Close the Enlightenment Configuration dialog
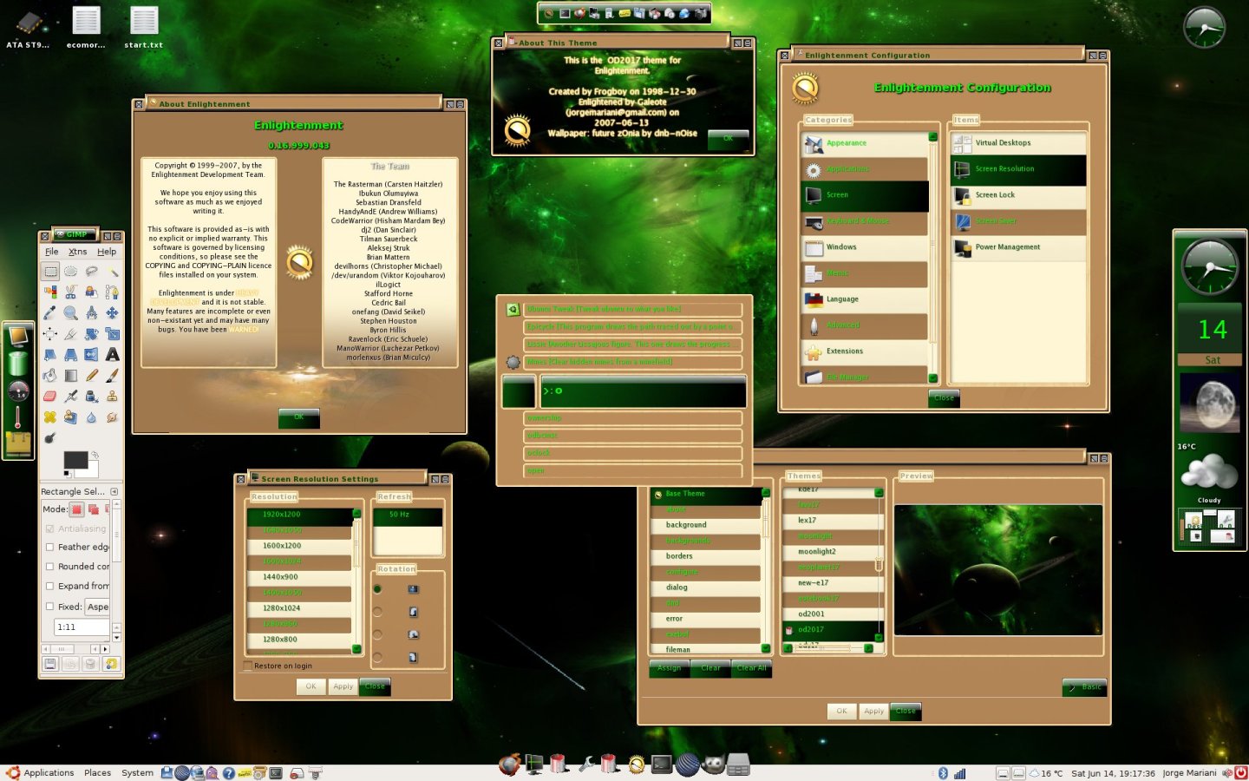 tap(945, 397)
